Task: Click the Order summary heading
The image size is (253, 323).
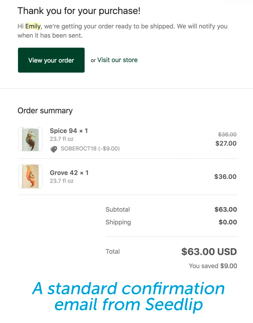Action: click(45, 111)
